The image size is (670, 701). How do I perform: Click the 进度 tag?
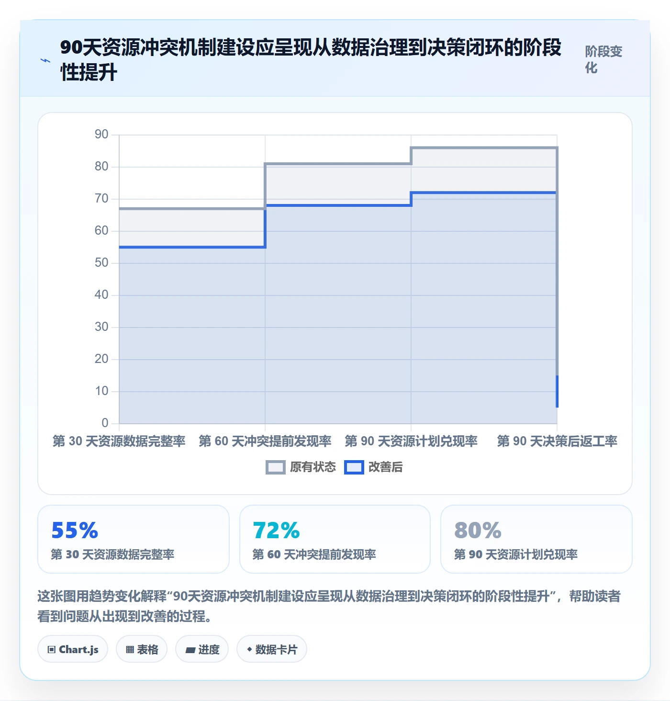(202, 649)
